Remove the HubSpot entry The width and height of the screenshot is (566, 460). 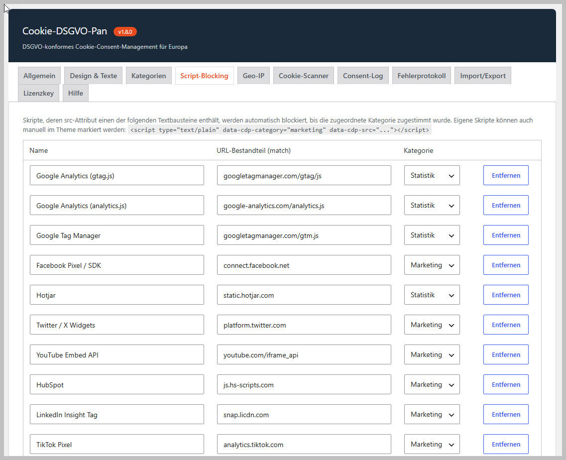(x=506, y=384)
